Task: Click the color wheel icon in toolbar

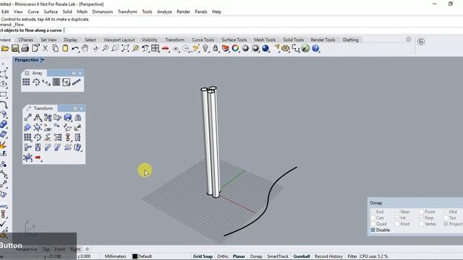Action: click(235, 48)
